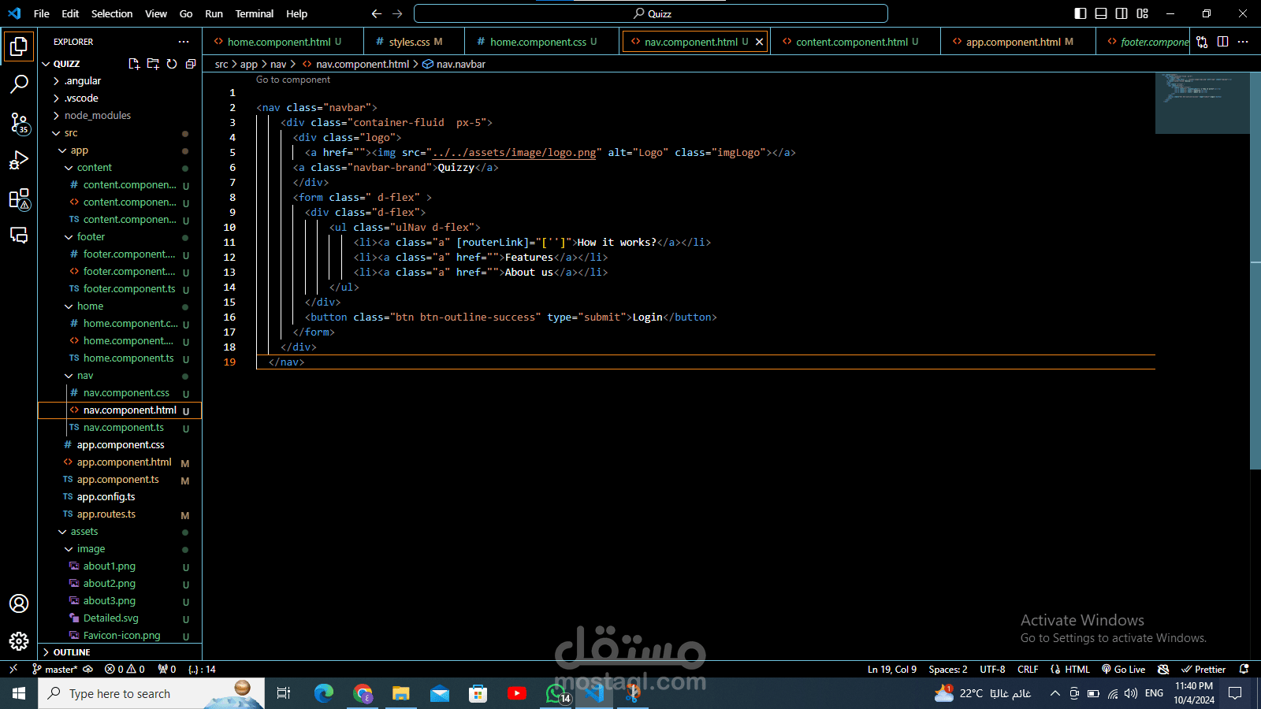Image resolution: width=1261 pixels, height=709 pixels.
Task: Open nav.component.css in Explorer
Action: 120,393
